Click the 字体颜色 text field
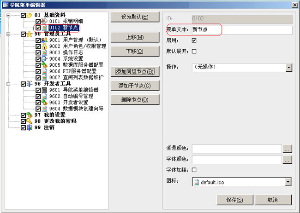The height and width of the screenshot is (213, 300). coord(237,160)
